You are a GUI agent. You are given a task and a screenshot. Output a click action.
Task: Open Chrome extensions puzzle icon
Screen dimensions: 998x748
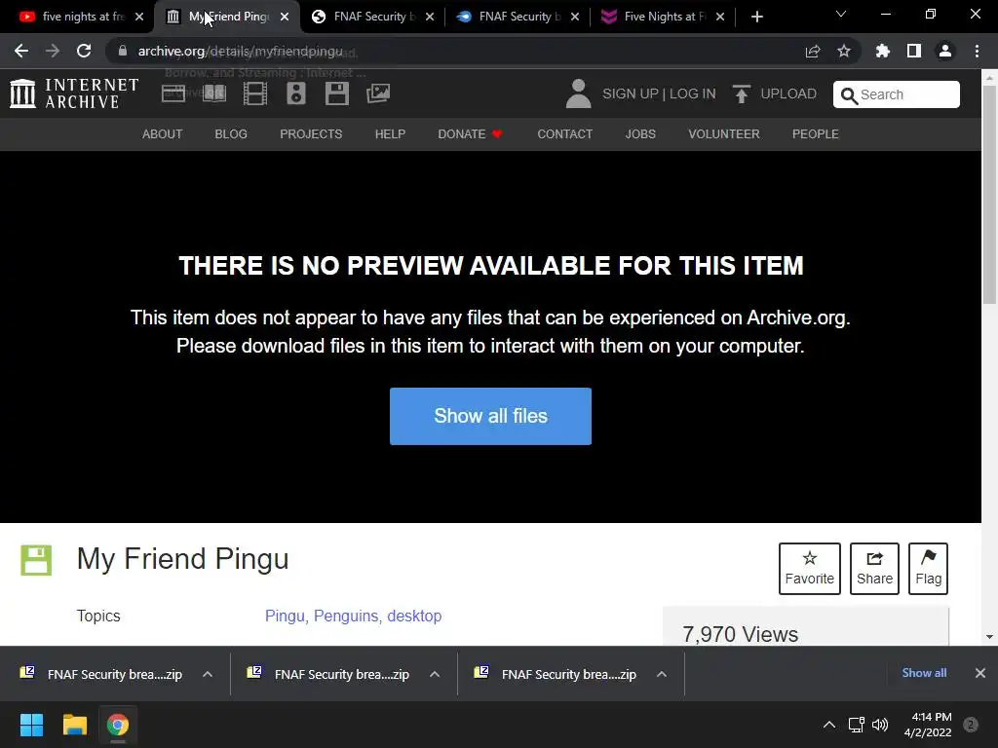point(883,51)
